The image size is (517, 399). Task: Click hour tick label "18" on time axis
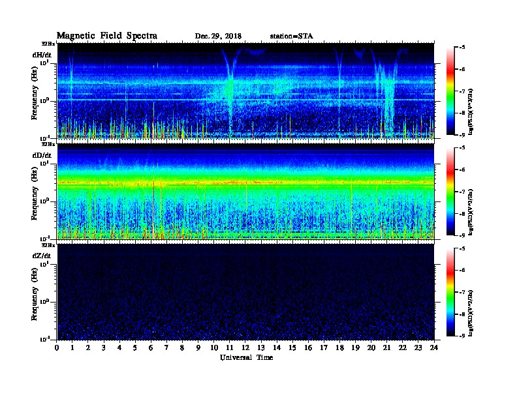(x=339, y=347)
